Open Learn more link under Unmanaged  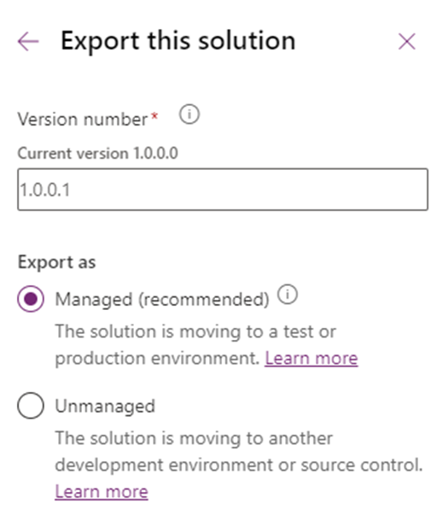(102, 492)
